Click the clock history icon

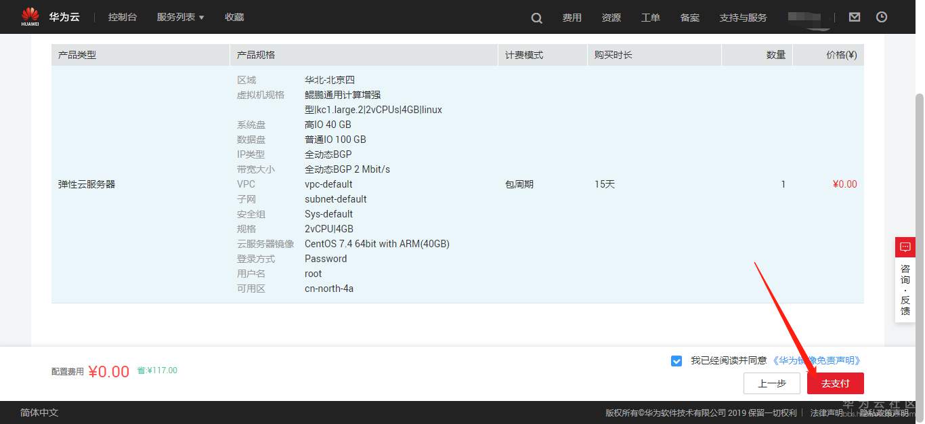pyautogui.click(x=882, y=17)
